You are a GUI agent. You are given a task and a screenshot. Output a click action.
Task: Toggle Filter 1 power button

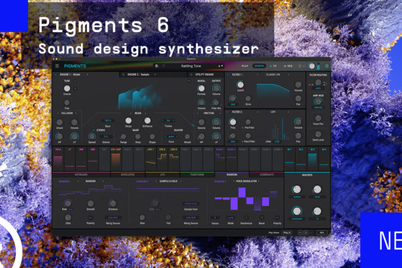[x=227, y=75]
